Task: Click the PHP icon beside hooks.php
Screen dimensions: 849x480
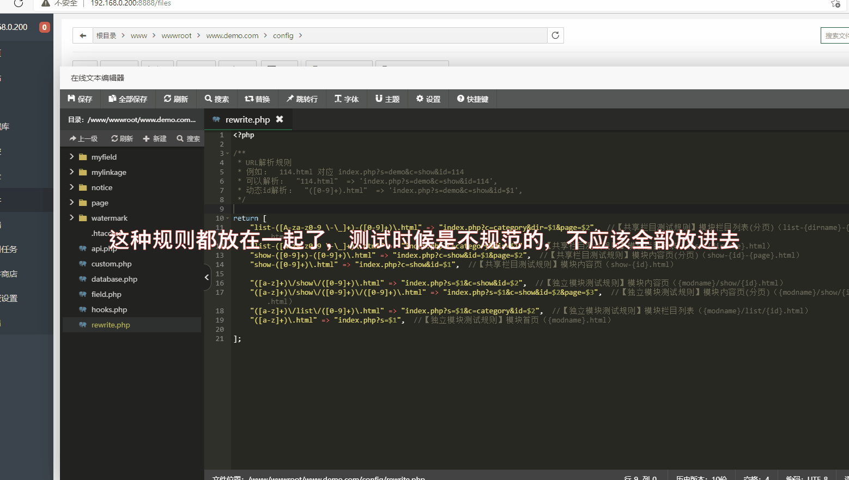Action: click(x=83, y=309)
